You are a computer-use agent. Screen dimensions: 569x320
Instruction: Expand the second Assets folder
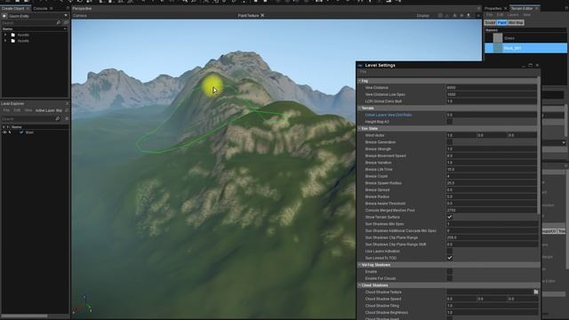[x=5, y=41]
